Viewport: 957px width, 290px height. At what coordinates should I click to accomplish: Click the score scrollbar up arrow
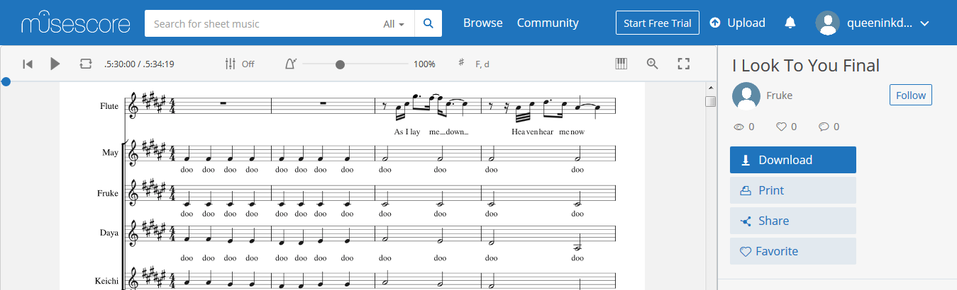[x=710, y=88]
